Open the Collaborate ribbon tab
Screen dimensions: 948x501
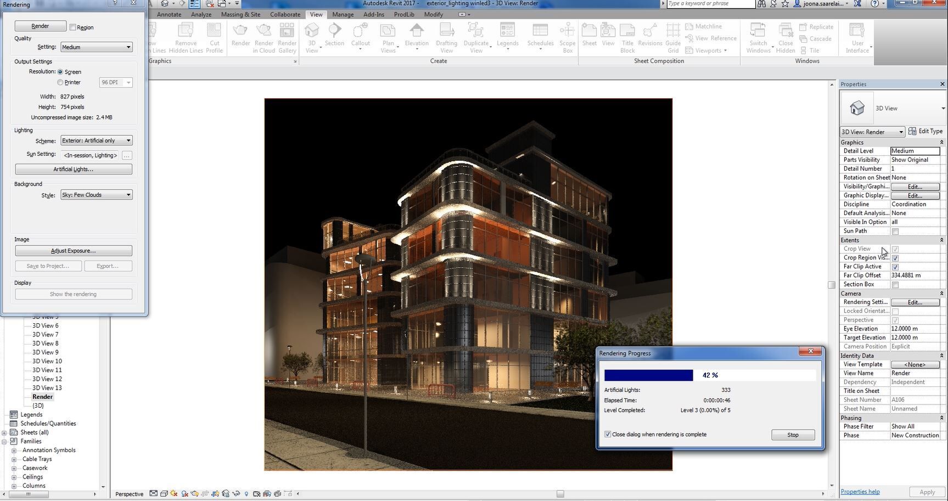click(x=285, y=14)
